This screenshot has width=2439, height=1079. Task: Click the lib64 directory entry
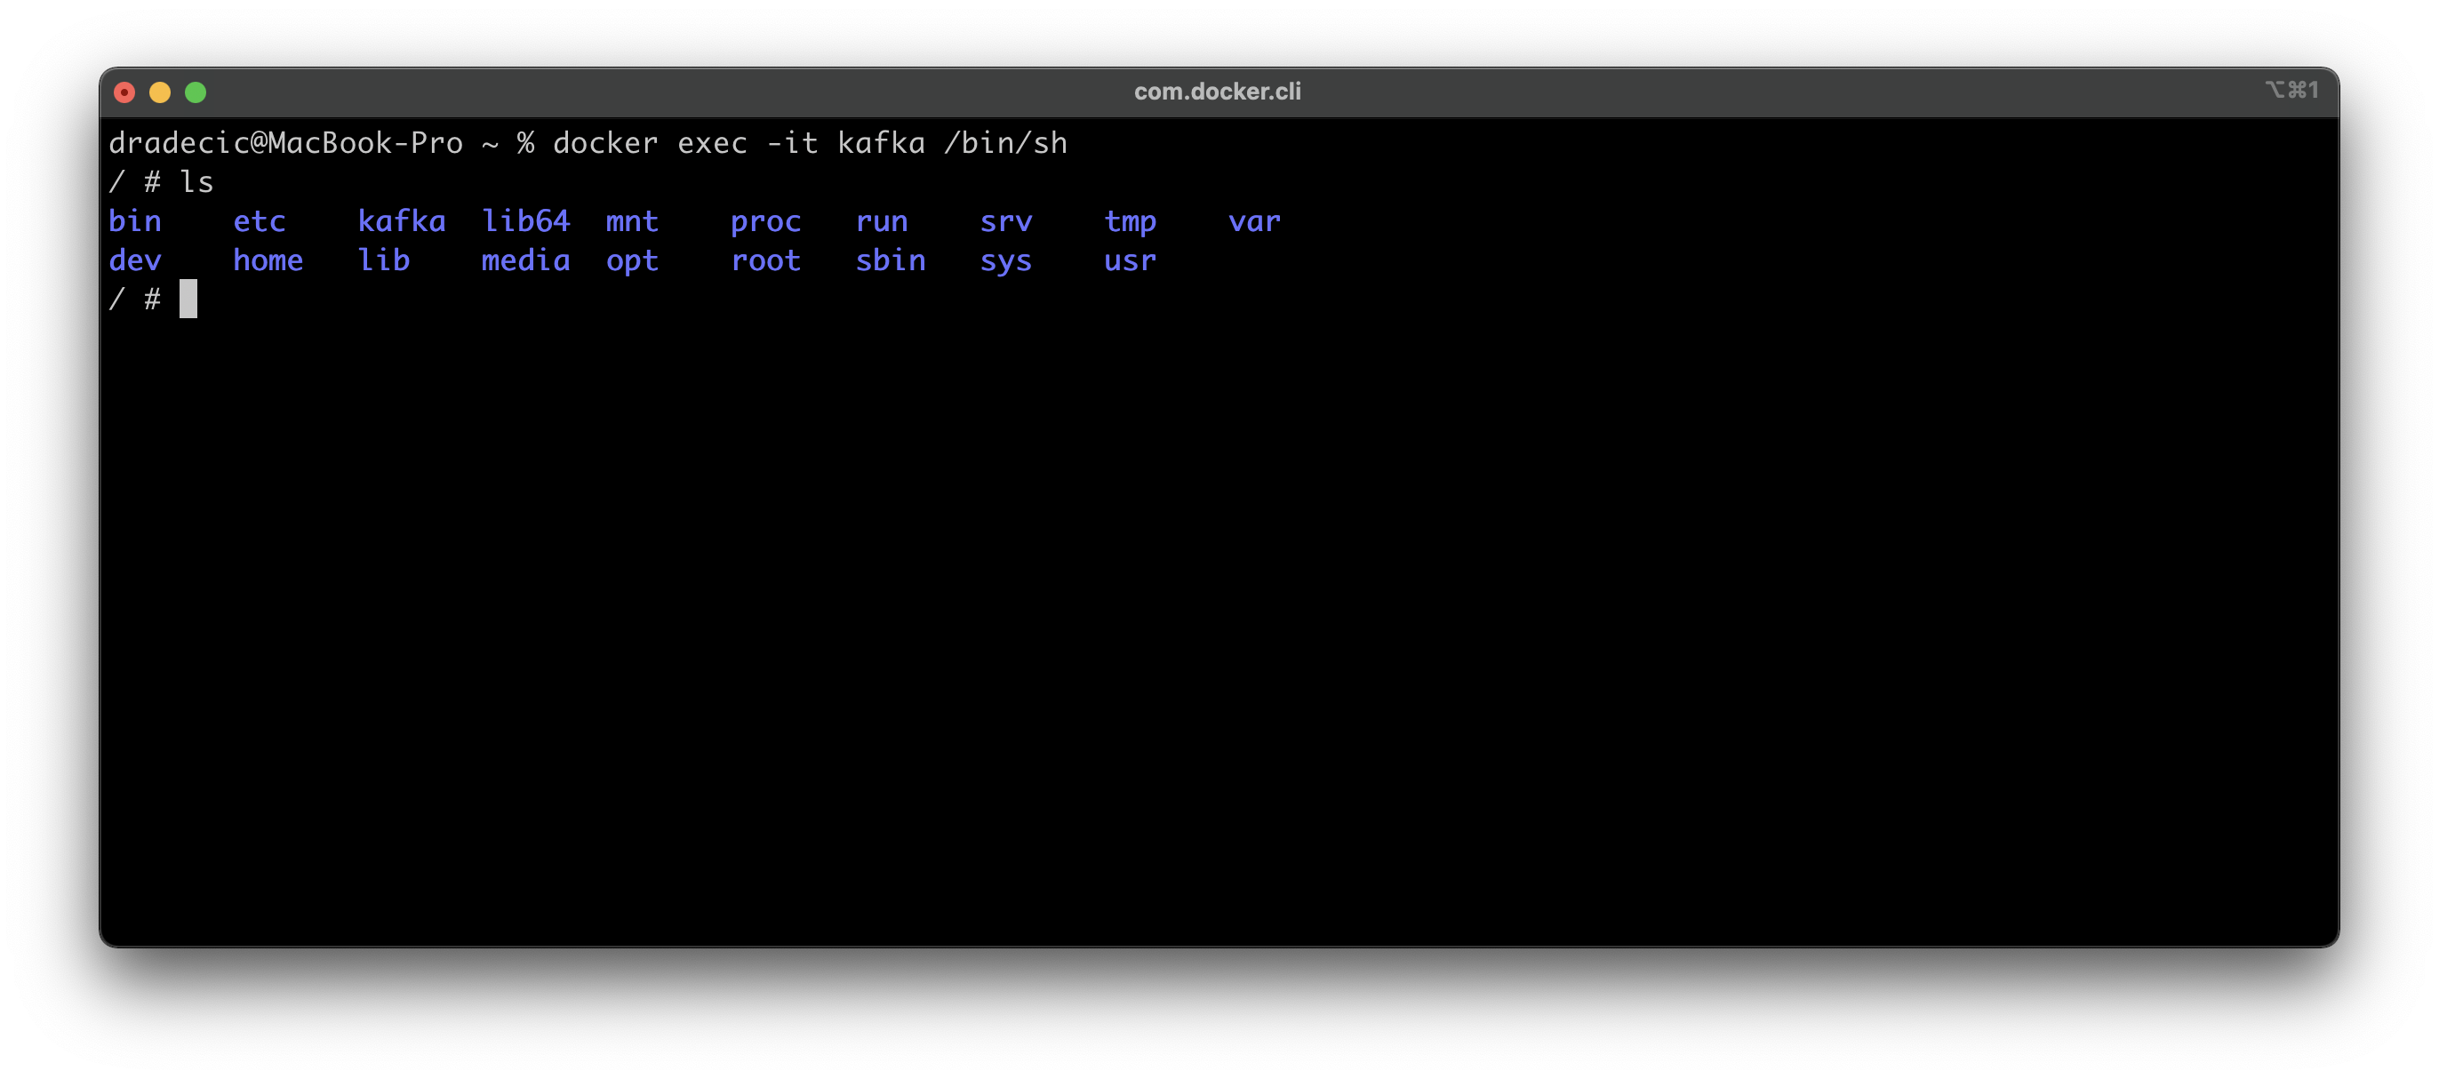526,221
